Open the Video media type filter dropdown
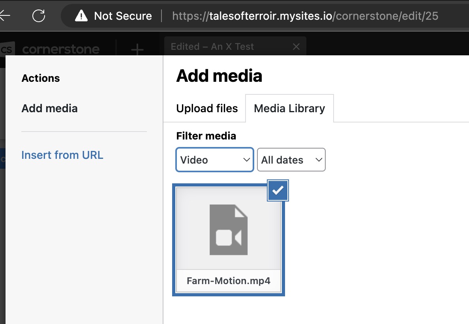The image size is (469, 324). (x=215, y=160)
